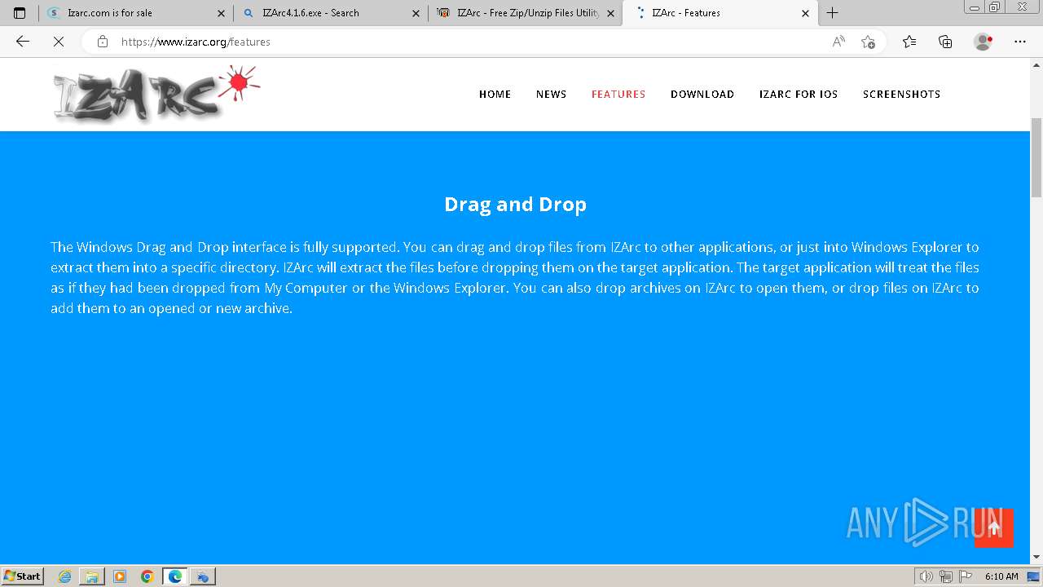Open the Read aloud icon in the address bar
1043x587 pixels.
pos(838,42)
